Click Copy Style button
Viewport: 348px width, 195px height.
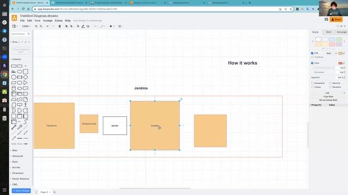328,96
